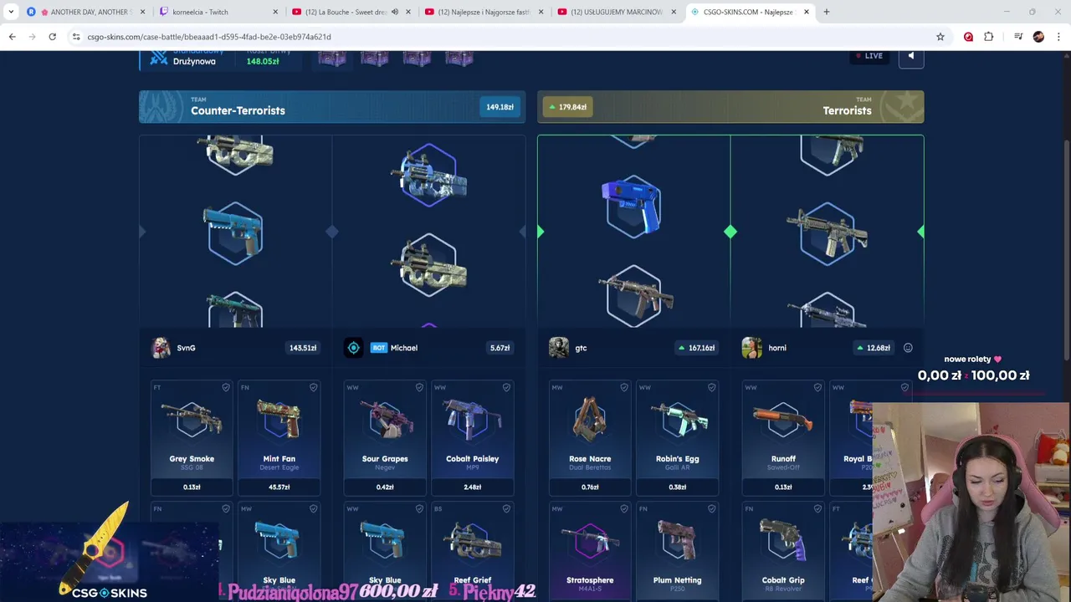
Task: Click gtc's player avatar
Action: click(559, 348)
